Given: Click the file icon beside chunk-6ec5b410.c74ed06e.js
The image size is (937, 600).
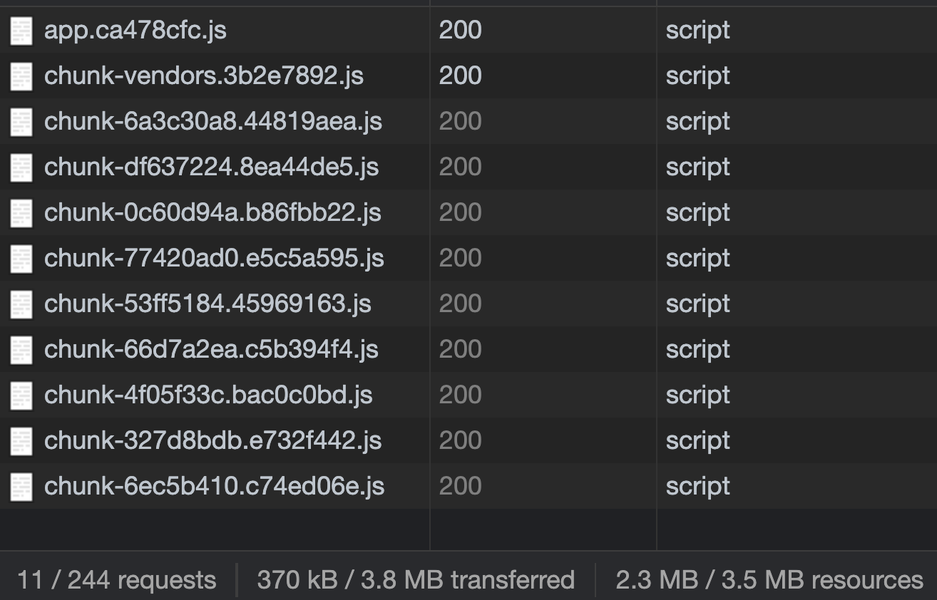Looking at the screenshot, I should point(21,486).
